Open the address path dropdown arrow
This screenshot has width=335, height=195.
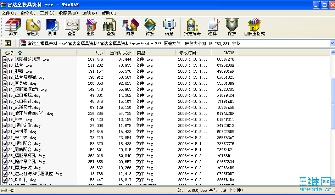332,43
